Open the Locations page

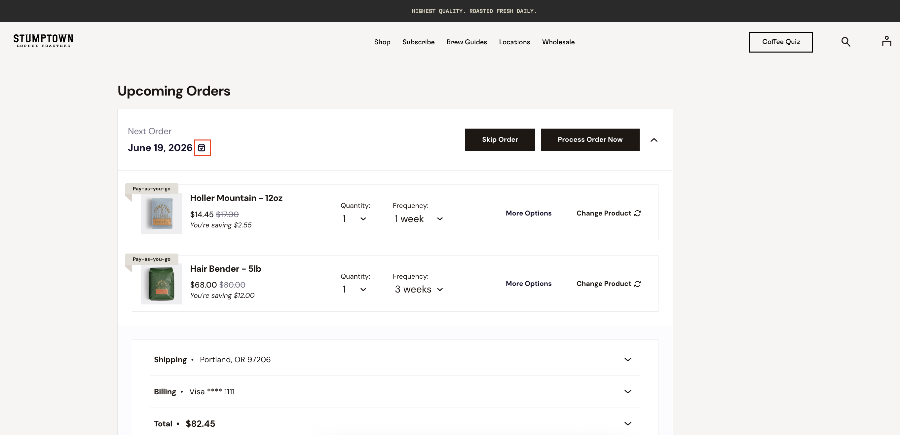click(x=514, y=42)
